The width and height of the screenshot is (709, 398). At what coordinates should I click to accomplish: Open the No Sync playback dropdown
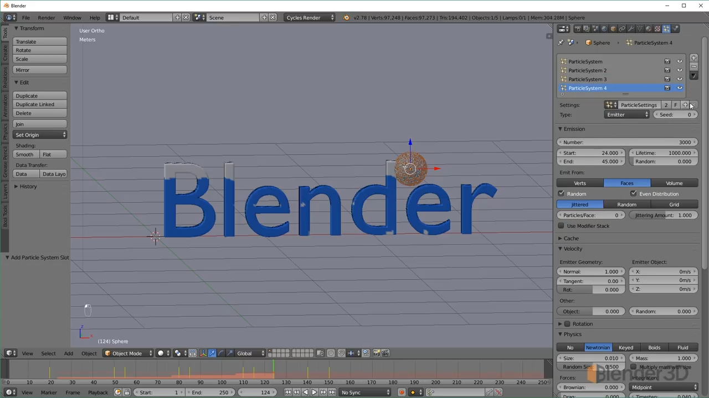(366, 392)
